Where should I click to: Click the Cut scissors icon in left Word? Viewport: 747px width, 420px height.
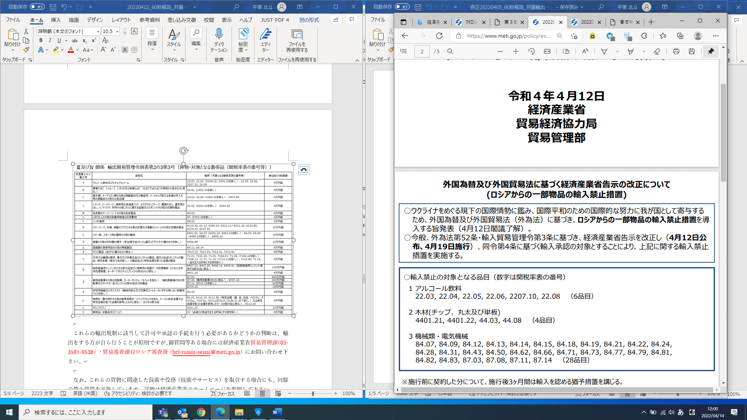26,31
